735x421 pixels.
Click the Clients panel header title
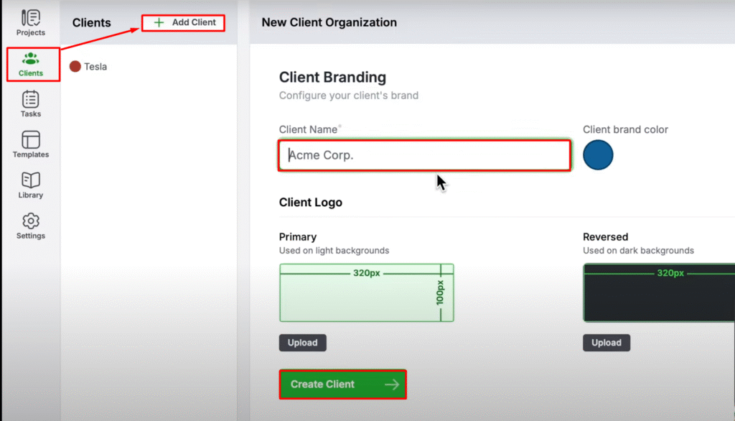[92, 23]
